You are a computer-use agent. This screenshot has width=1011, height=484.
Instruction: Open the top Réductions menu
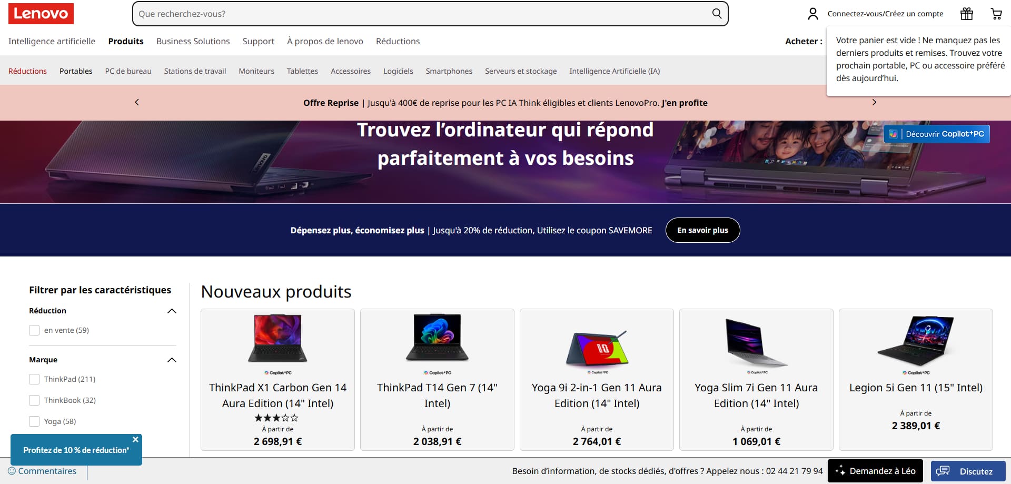click(x=398, y=41)
